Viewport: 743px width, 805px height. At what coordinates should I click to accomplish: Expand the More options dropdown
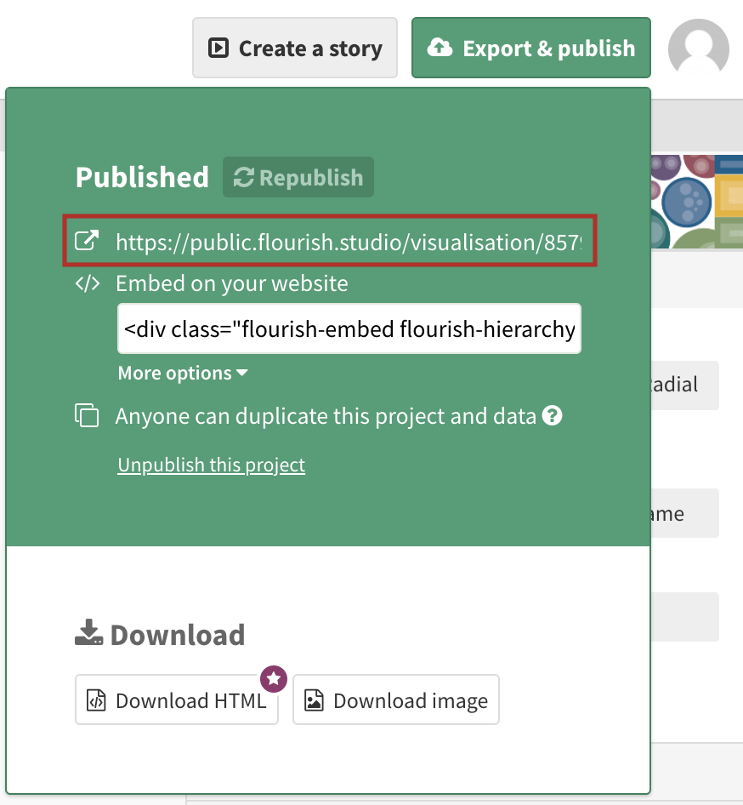click(x=183, y=373)
